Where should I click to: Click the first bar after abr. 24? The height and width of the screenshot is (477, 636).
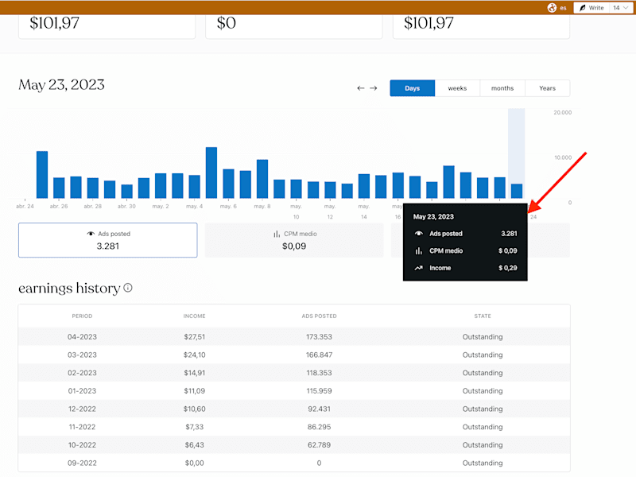pos(42,175)
